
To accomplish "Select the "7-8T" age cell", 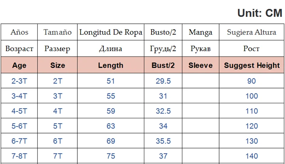I will coord(19,156).
